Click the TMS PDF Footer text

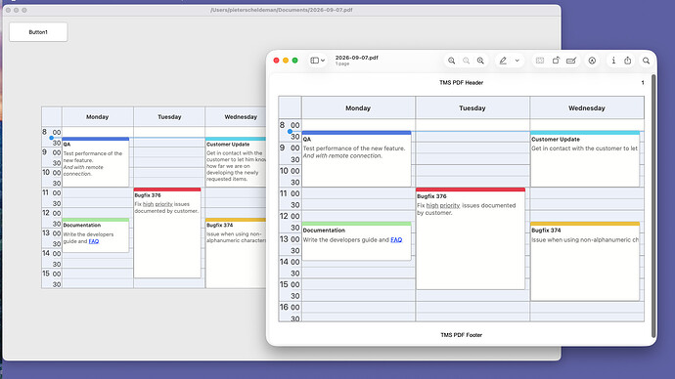[461, 335]
